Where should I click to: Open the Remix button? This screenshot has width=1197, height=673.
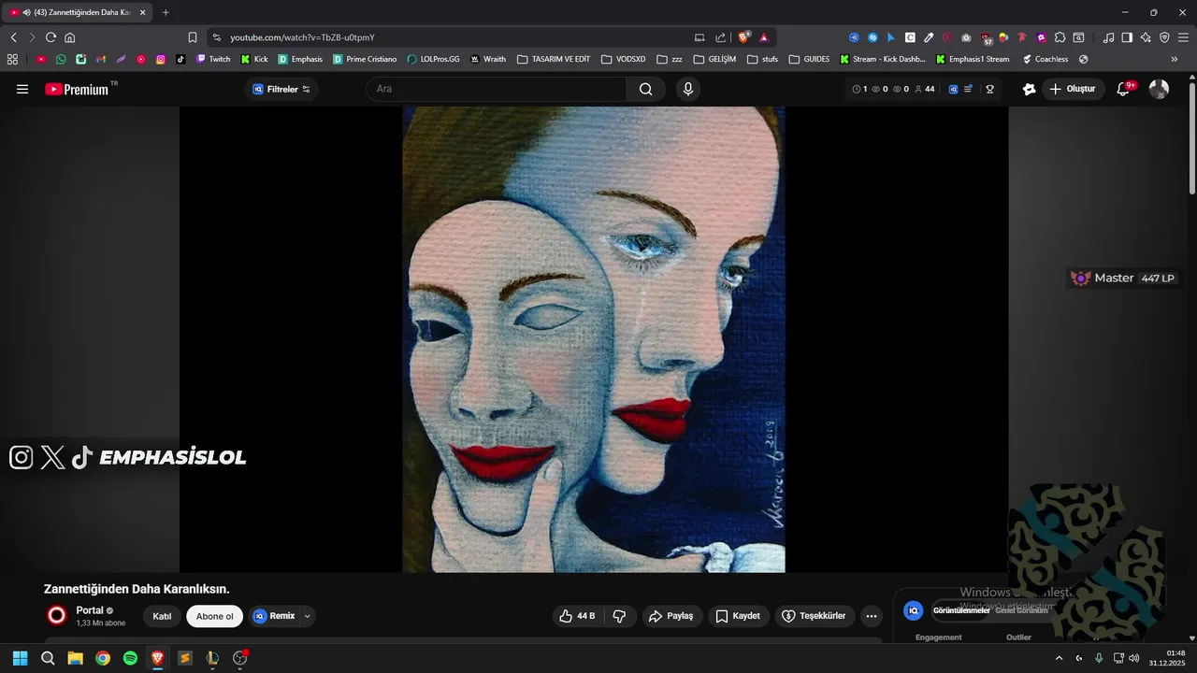pos(273,616)
